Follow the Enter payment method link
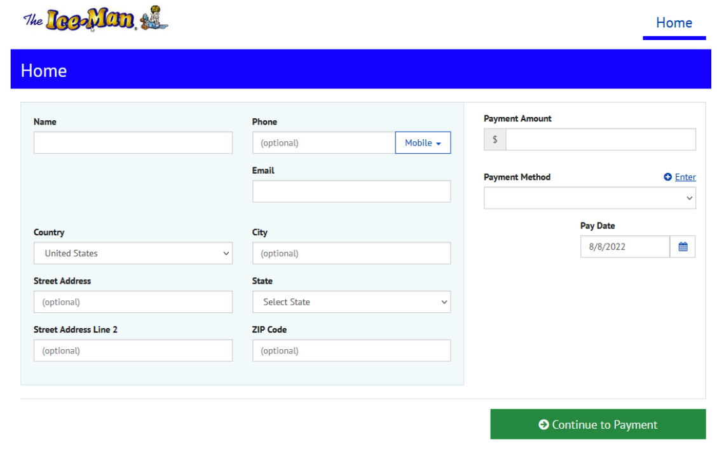 (685, 177)
